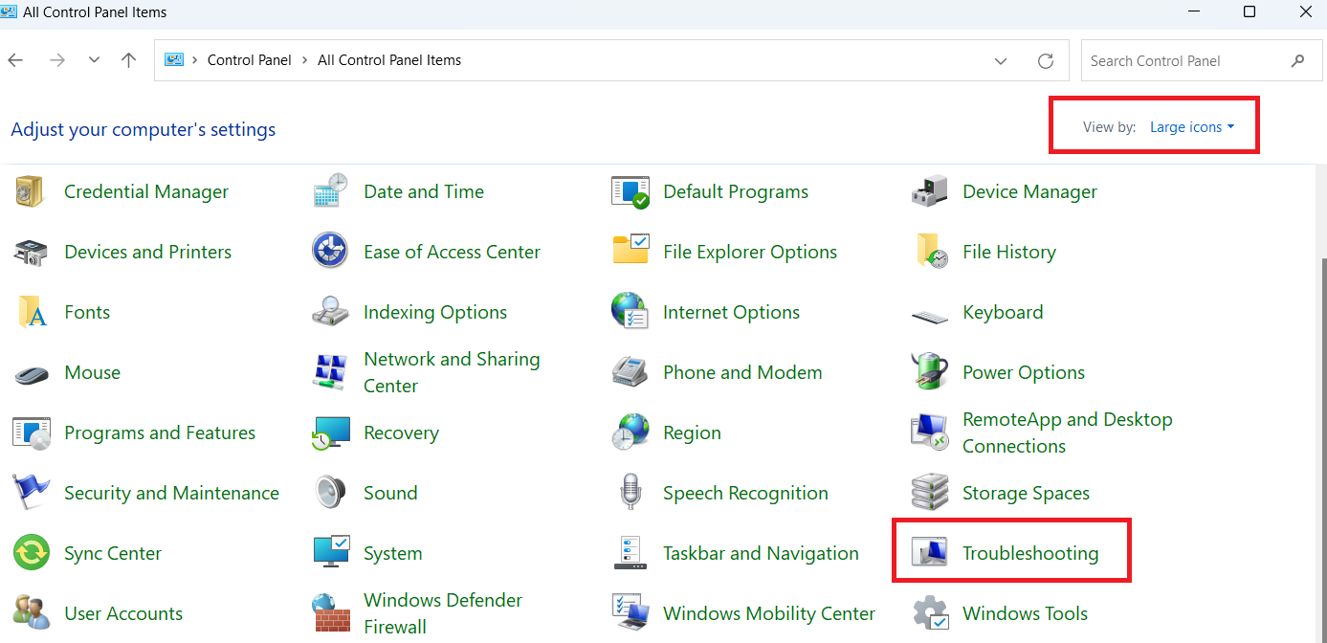Image resolution: width=1327 pixels, height=643 pixels.
Task: Expand the chevron after Control Panel breadcrumb
Action: [305, 60]
